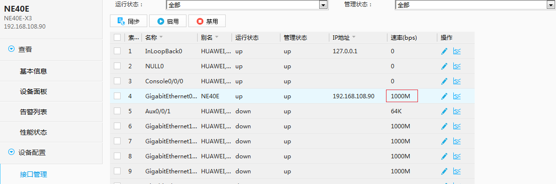Open 告警列表 in the sidebar
The image size is (556, 184).
(33, 112)
